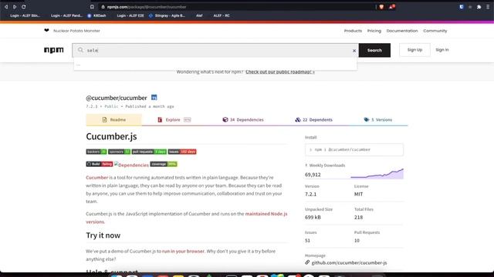Screen dimensions: 494x277
Task: Click the coverage badge
Action: click(164, 164)
